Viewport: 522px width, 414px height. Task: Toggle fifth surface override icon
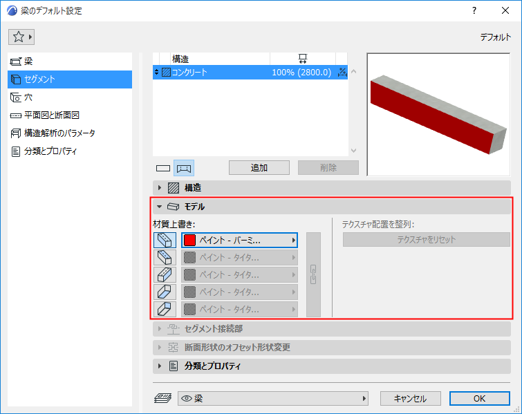coord(165,310)
